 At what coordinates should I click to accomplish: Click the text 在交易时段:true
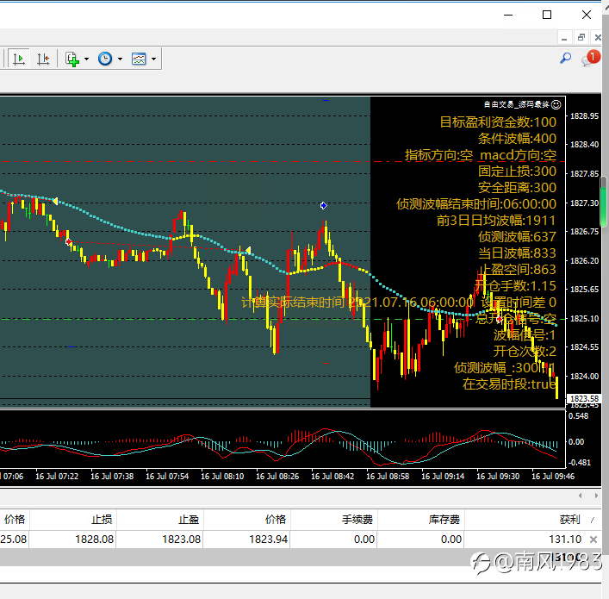point(509,384)
